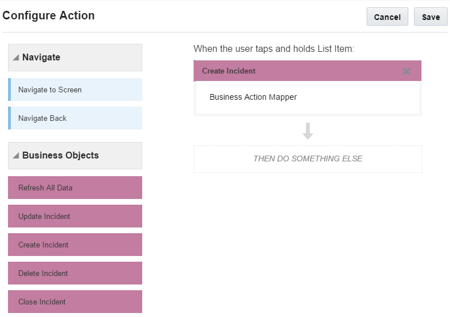Select the Update Incident action
Image resolution: width=450 pixels, height=317 pixels.
[75, 216]
